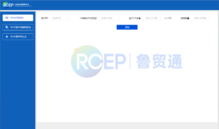The height and width of the screenshot is (129, 219).
Task: Click the 元人民币 unit label
Action: point(168,18)
